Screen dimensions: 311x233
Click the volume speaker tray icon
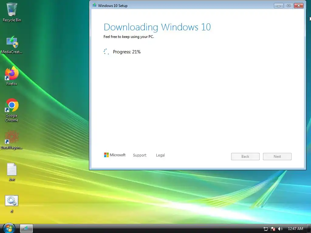[x=280, y=229]
